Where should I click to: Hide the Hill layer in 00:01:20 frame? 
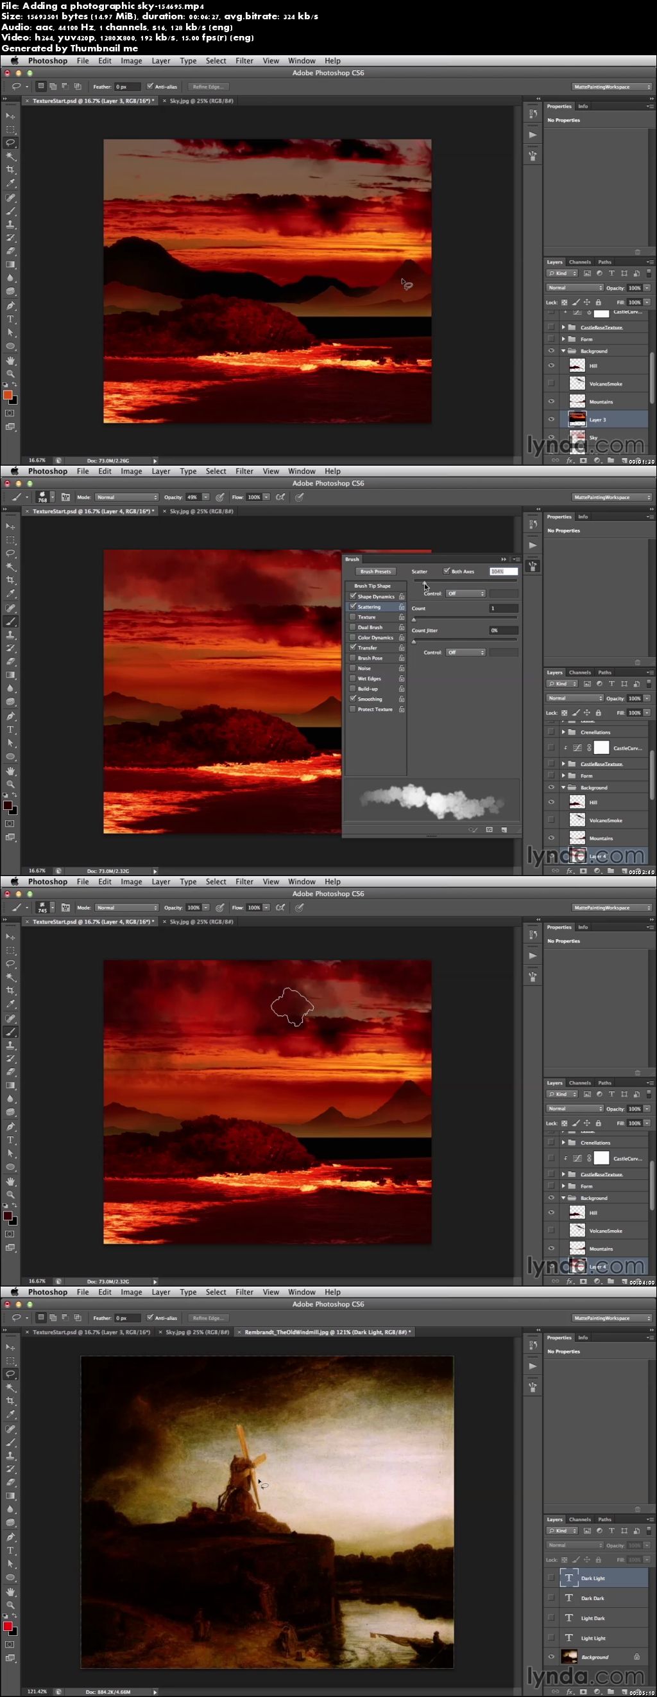point(551,365)
